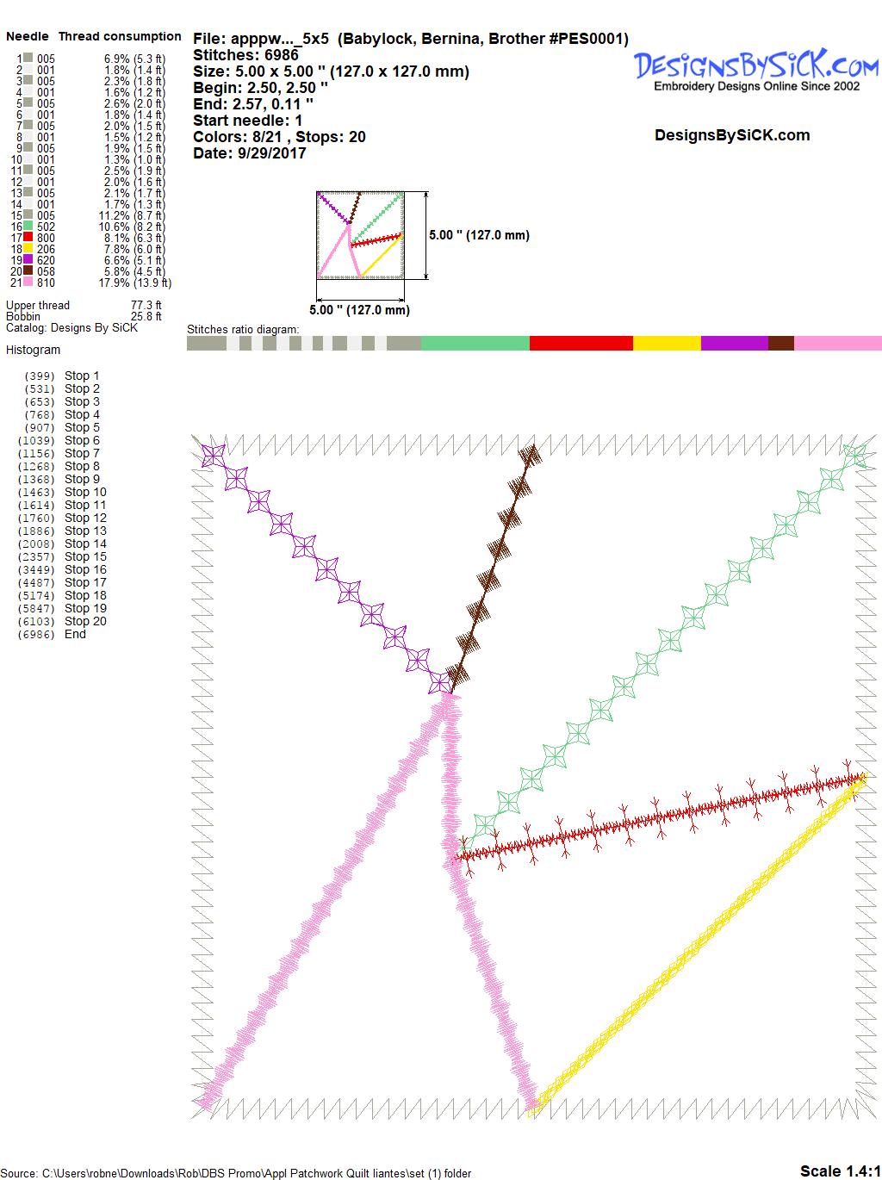Select the pink segment in stitches ratio bar

(x=836, y=344)
